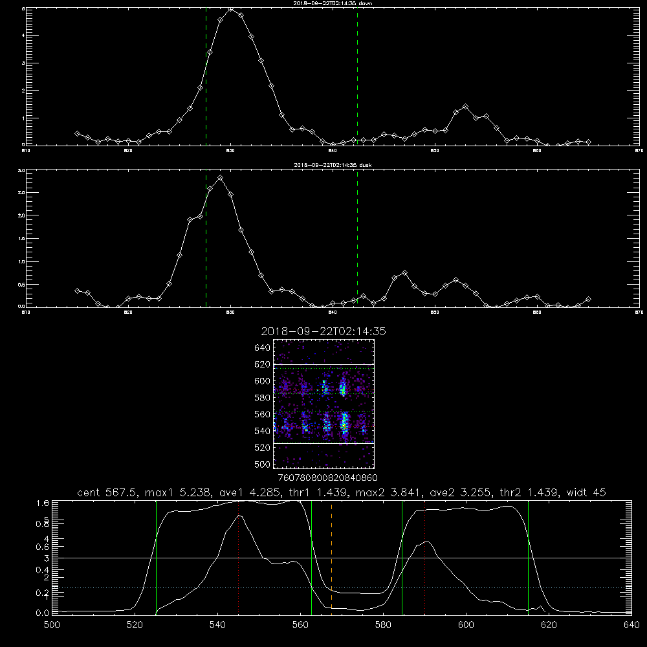Click the solid white horizontal line in bottom plot
647x647 pixels.
(x=342, y=558)
